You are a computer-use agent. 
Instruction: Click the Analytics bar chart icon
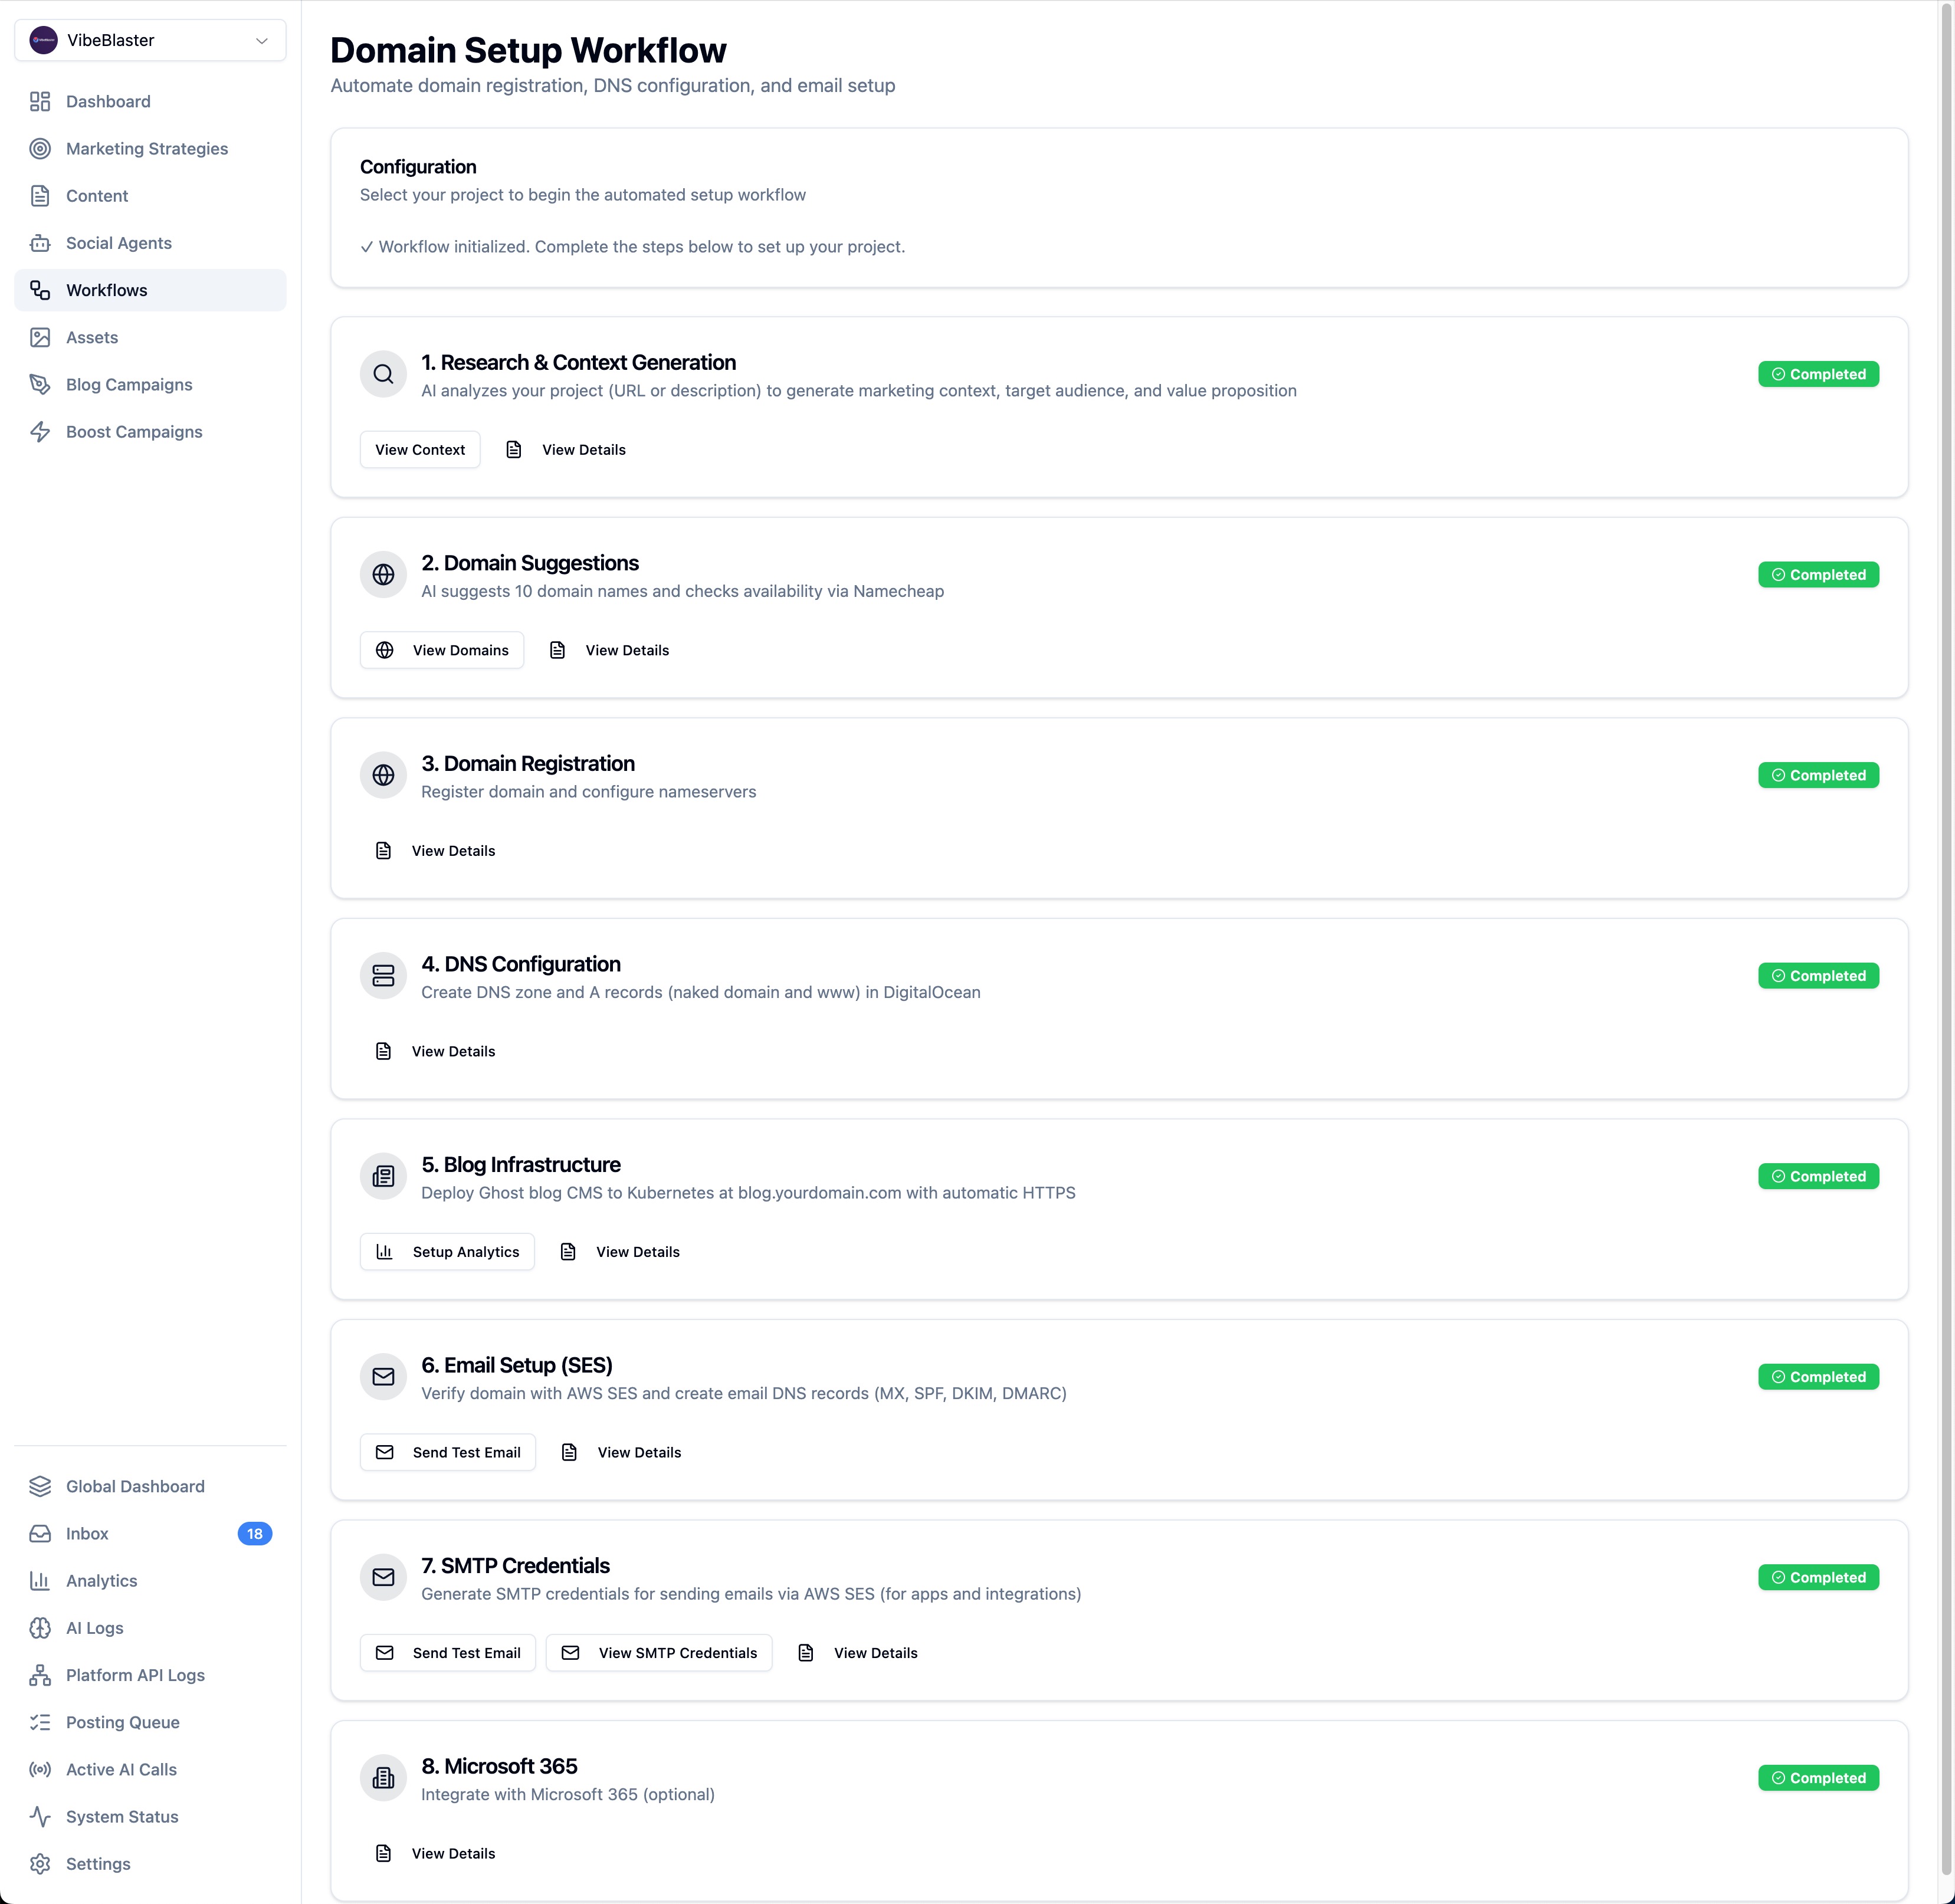tap(40, 1580)
